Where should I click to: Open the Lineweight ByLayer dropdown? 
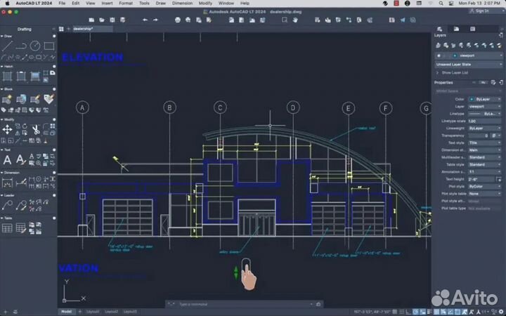[485, 129]
